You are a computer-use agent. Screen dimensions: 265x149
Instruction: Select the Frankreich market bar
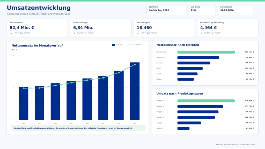click(198, 58)
